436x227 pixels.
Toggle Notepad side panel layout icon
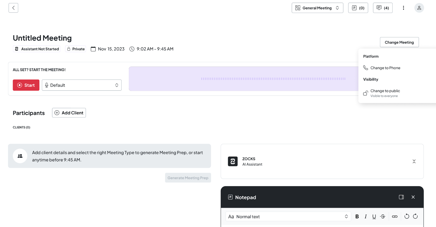coord(401,197)
